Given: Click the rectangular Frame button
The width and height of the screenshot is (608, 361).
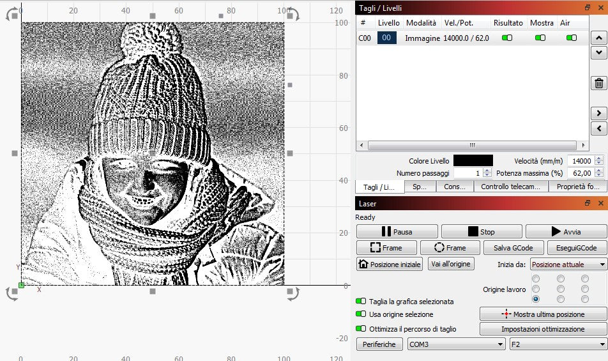Looking at the screenshot, I should (x=387, y=248).
